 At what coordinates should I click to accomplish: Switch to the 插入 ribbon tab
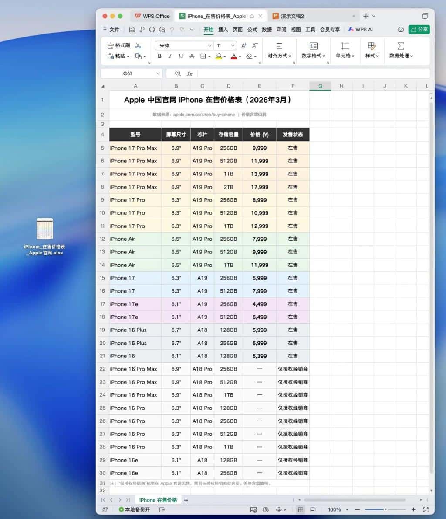(223, 30)
